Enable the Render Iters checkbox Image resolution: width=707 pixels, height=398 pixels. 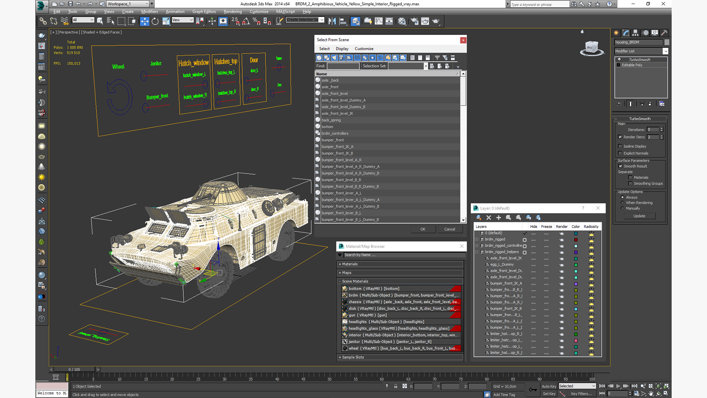(x=620, y=137)
